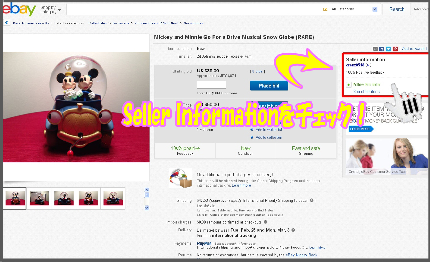430x262 pixels.
Task: Click See payment information link
Action: [x=235, y=244]
